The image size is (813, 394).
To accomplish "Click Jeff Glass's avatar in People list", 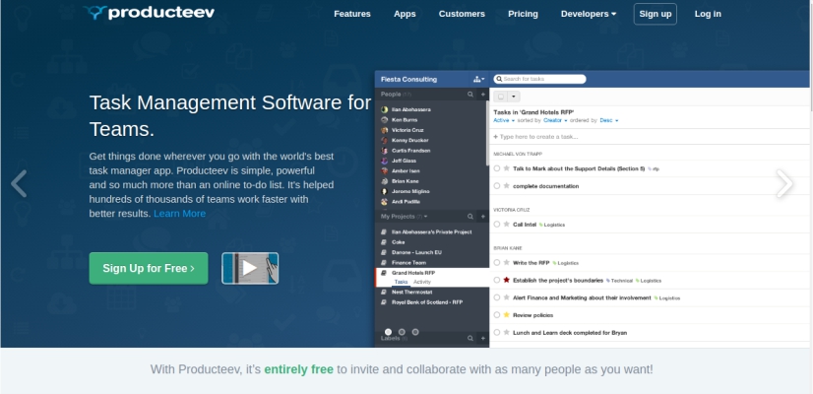I will pos(384,161).
